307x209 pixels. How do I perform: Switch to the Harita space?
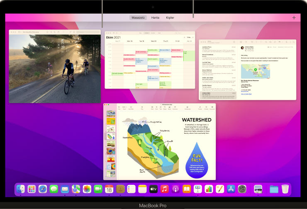pos(155,18)
